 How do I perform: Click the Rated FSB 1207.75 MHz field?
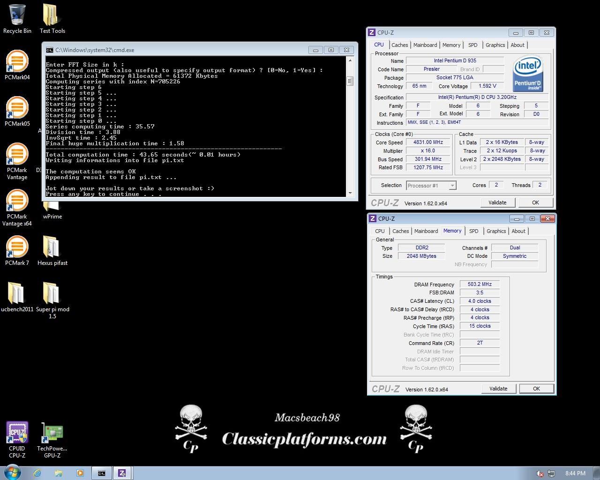click(428, 167)
